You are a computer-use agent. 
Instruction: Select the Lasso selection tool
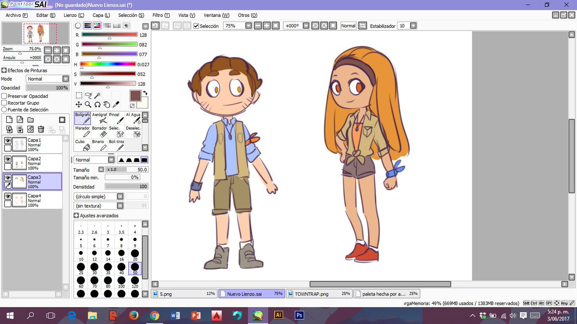pos(88,95)
